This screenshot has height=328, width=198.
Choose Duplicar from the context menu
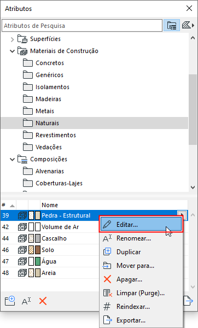(141, 252)
